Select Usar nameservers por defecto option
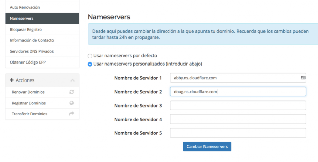 [90, 56]
